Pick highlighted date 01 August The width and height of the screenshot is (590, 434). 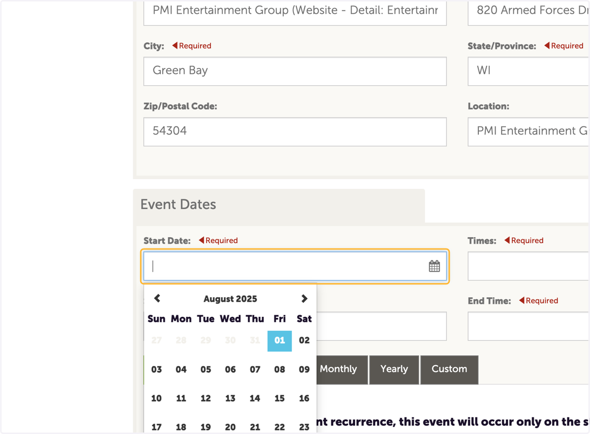(x=280, y=341)
